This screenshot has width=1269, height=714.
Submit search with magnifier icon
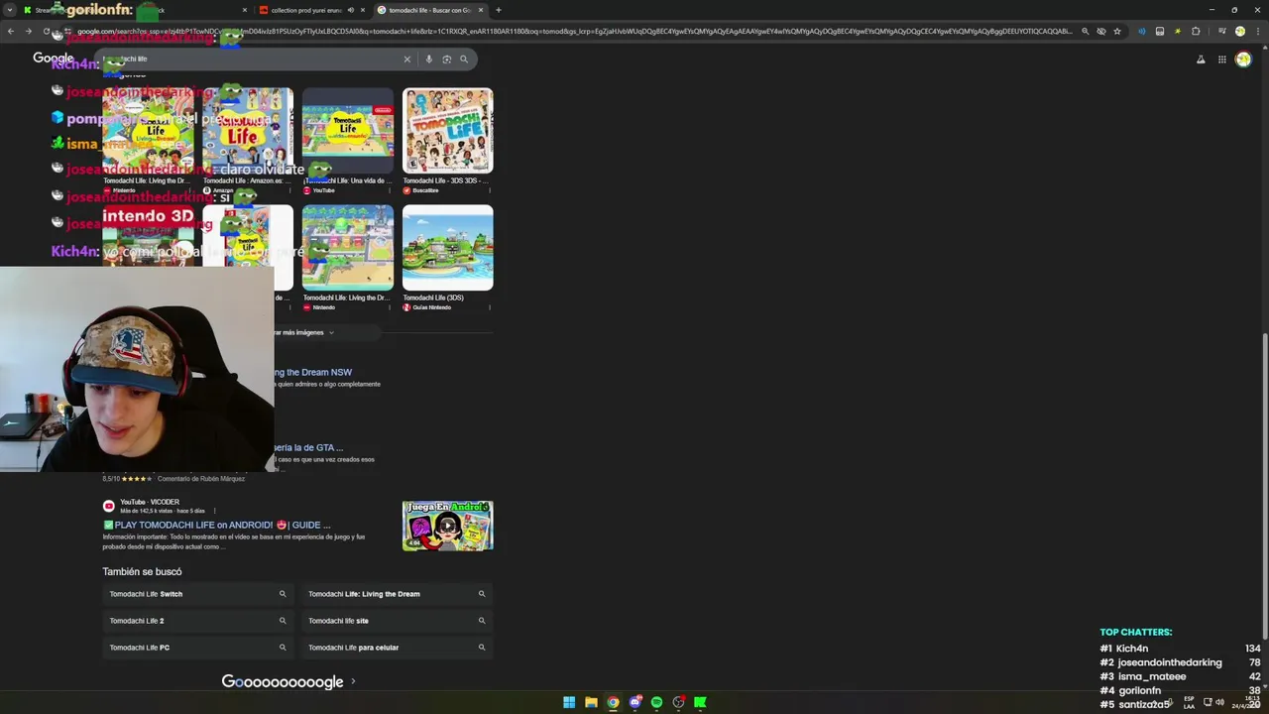pos(463,59)
